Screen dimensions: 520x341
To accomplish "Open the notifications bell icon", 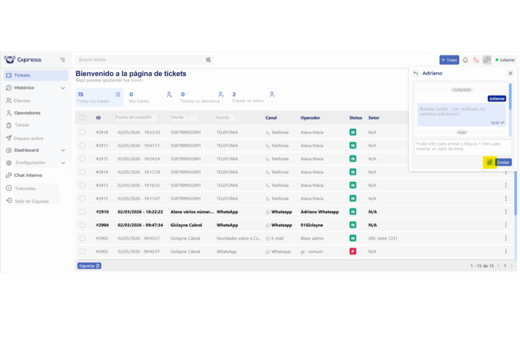I will tap(465, 60).
